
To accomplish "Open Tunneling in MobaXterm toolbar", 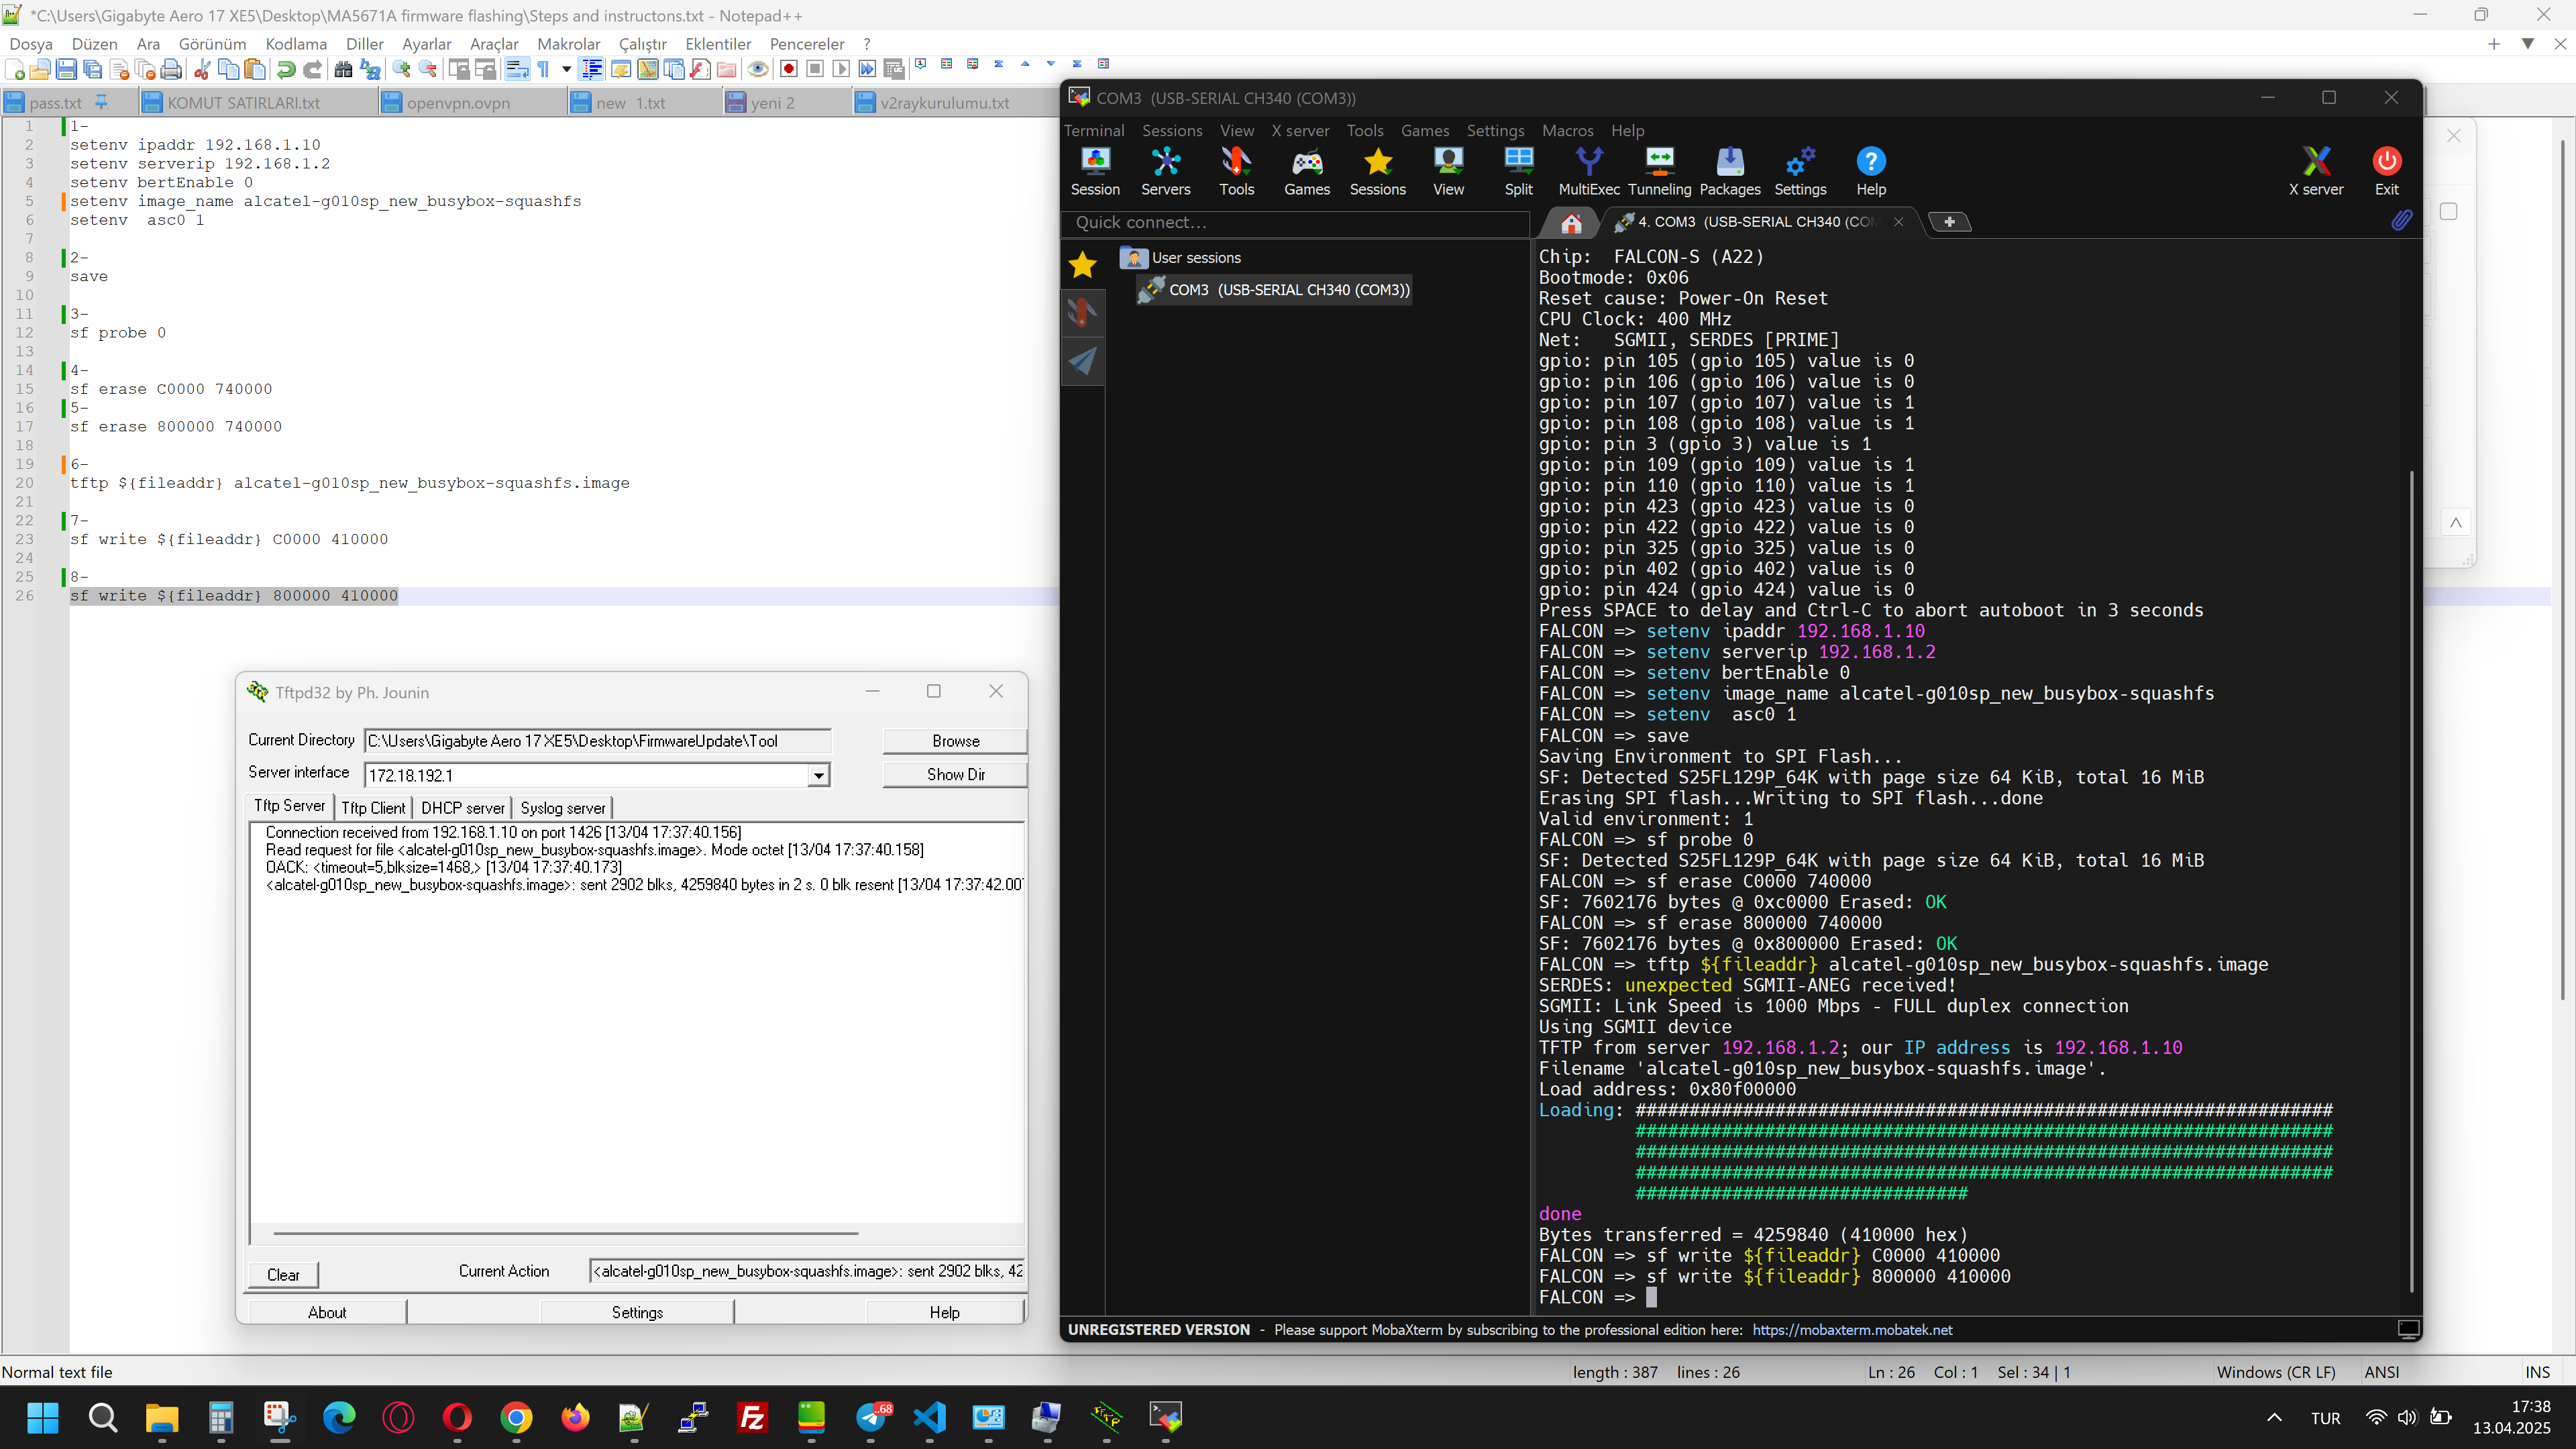I will [1659, 172].
